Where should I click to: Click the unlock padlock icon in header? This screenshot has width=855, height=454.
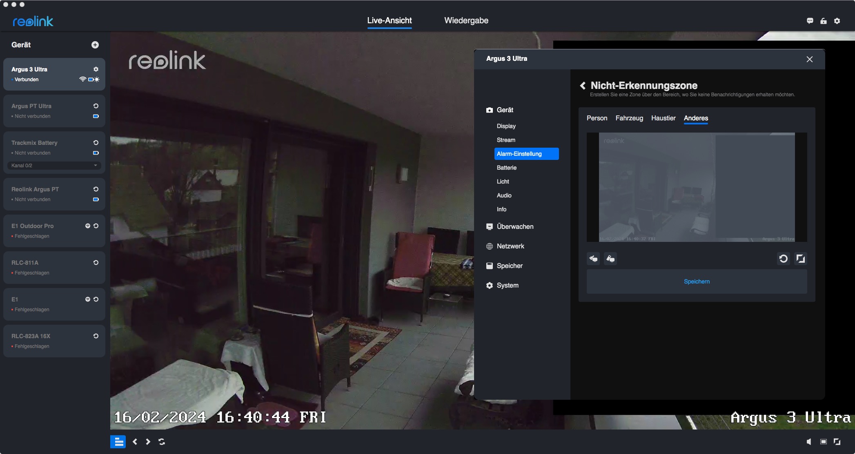pyautogui.click(x=824, y=21)
